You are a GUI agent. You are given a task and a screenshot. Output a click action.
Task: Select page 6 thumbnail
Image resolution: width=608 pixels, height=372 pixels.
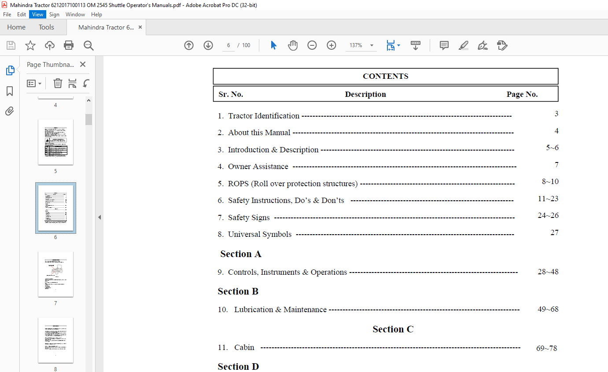tap(55, 208)
